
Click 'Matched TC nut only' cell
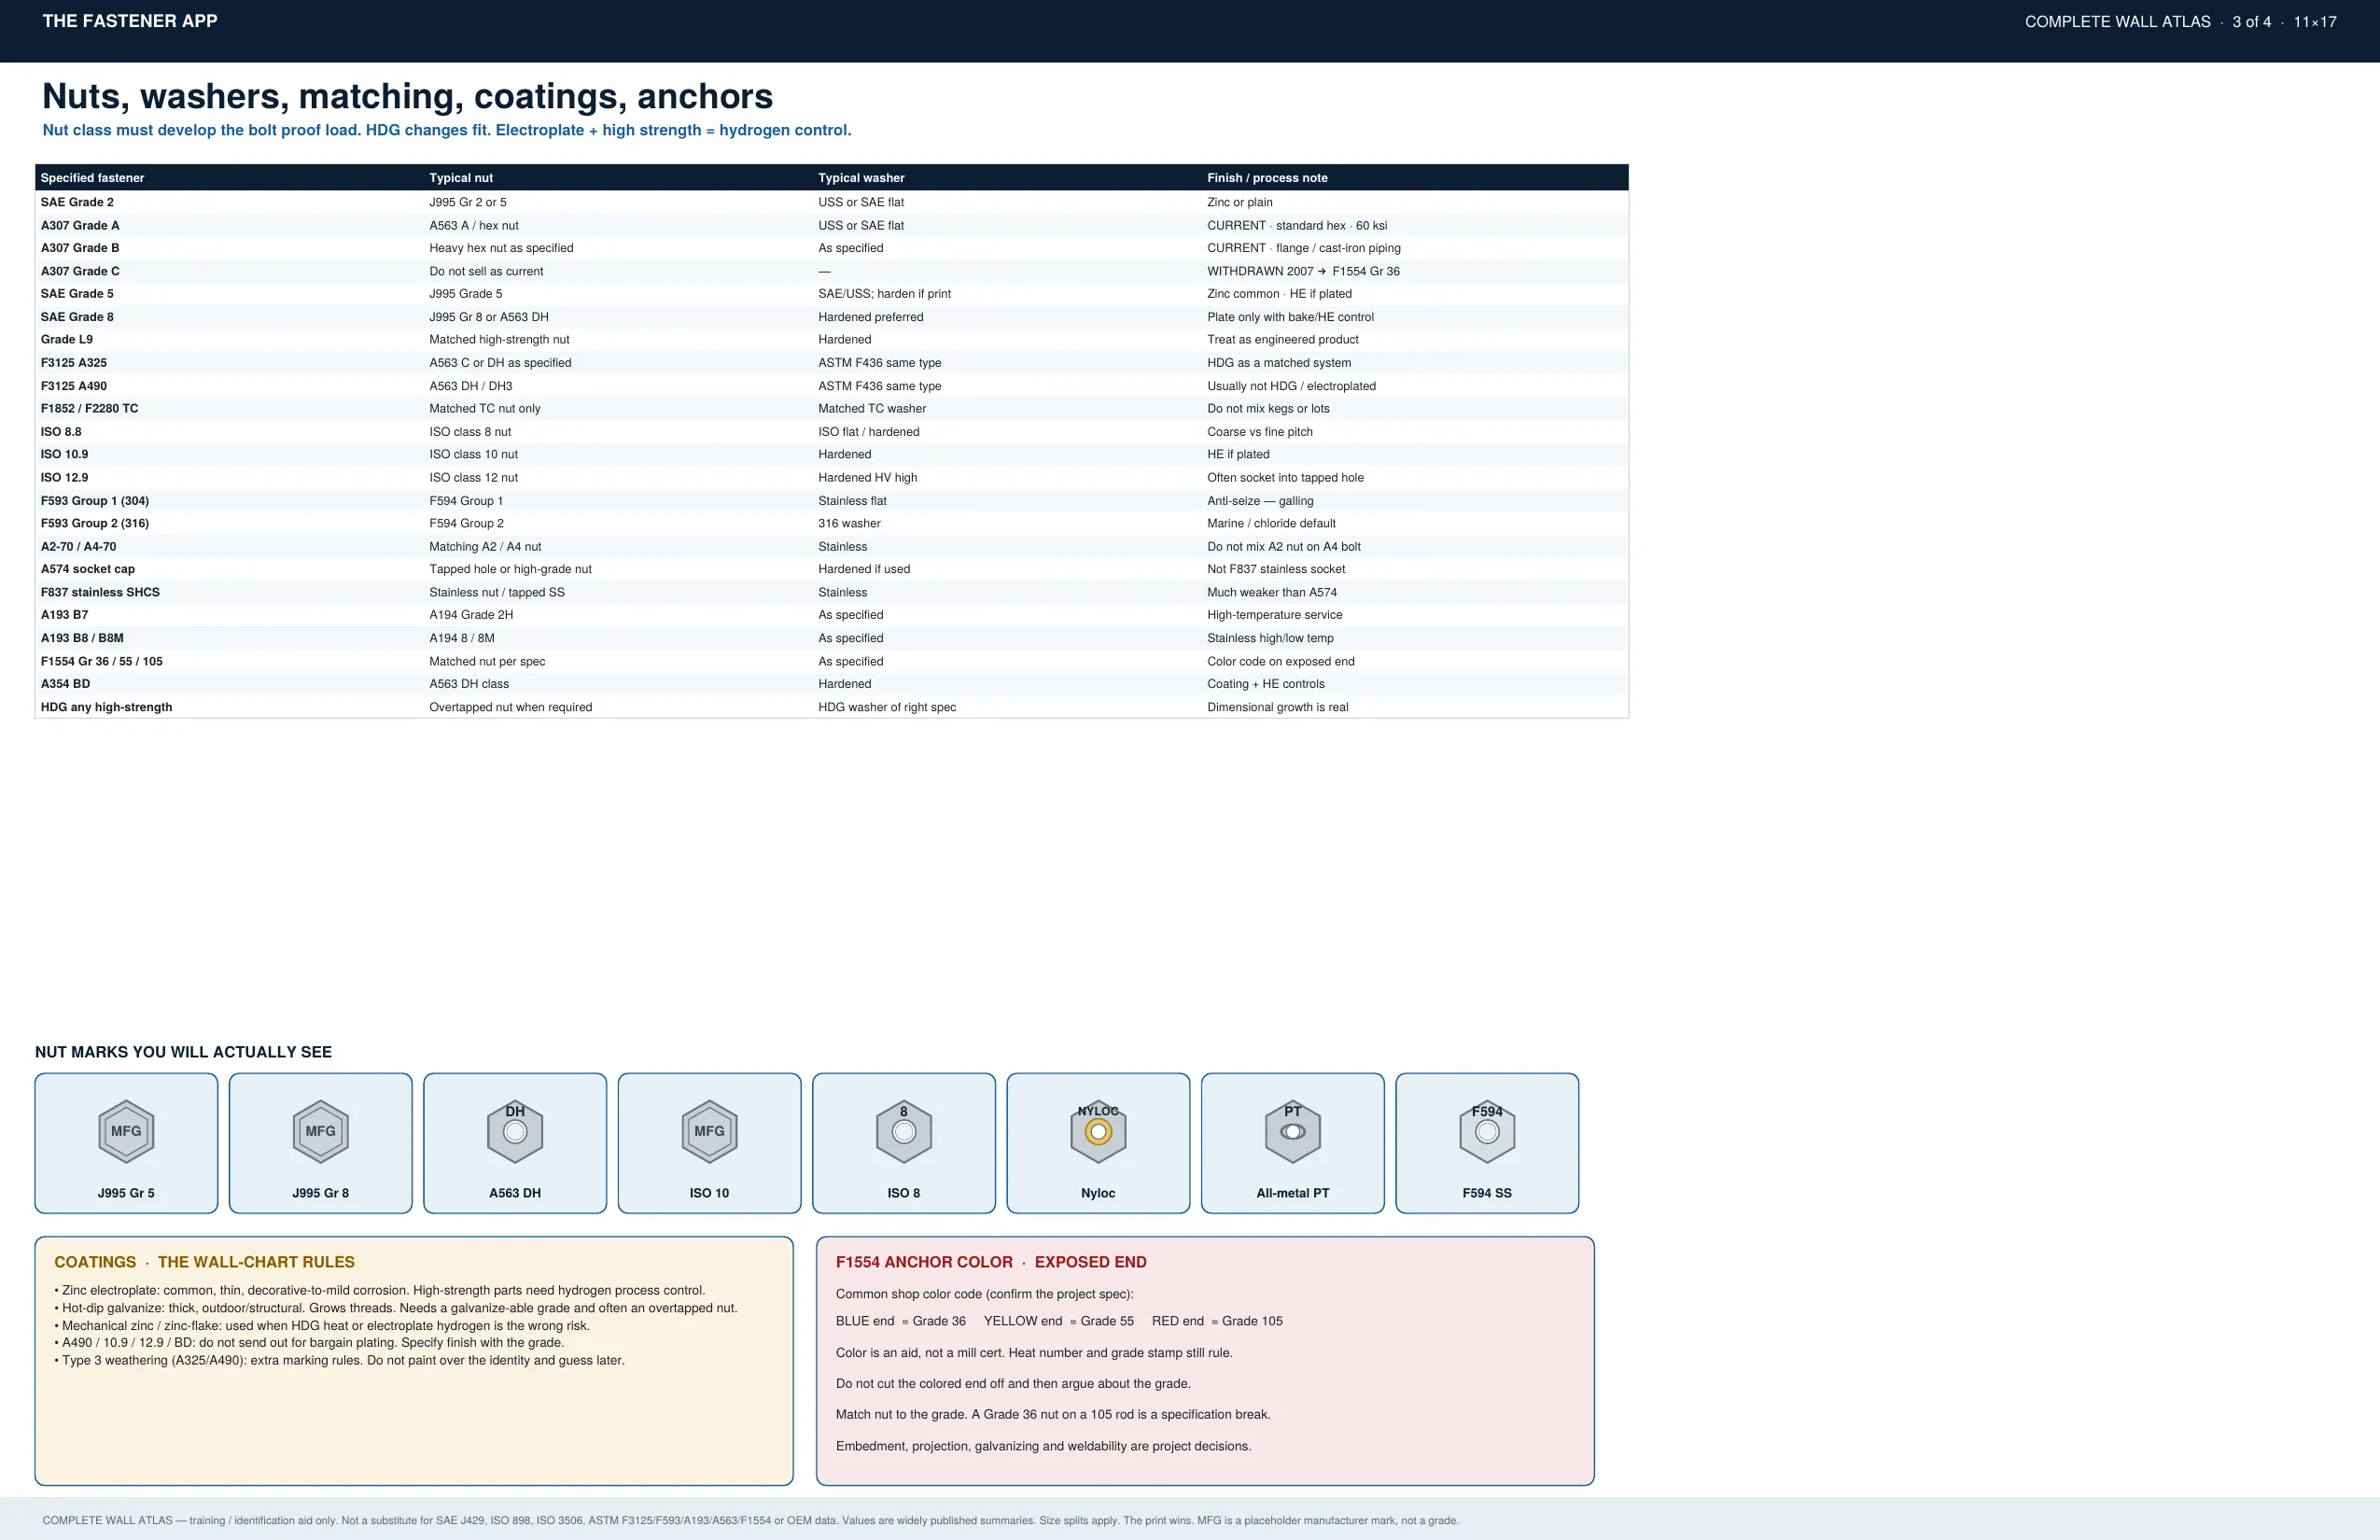[x=485, y=409]
